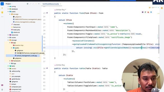The width and height of the screenshot is (164, 92).
Task: Open the Project view dropdown
Action: pos(9,4)
